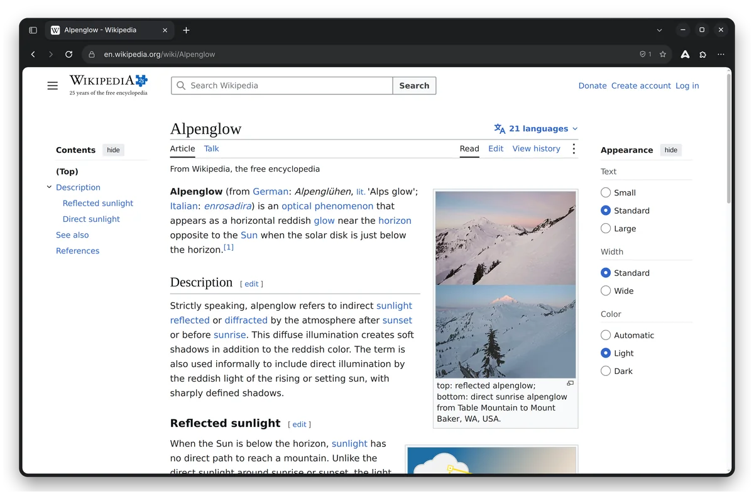Jump to (Top) in Contents
754x496 pixels.
[67, 172]
